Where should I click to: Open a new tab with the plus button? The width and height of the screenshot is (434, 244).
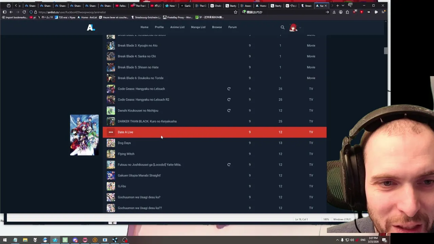[337, 6]
